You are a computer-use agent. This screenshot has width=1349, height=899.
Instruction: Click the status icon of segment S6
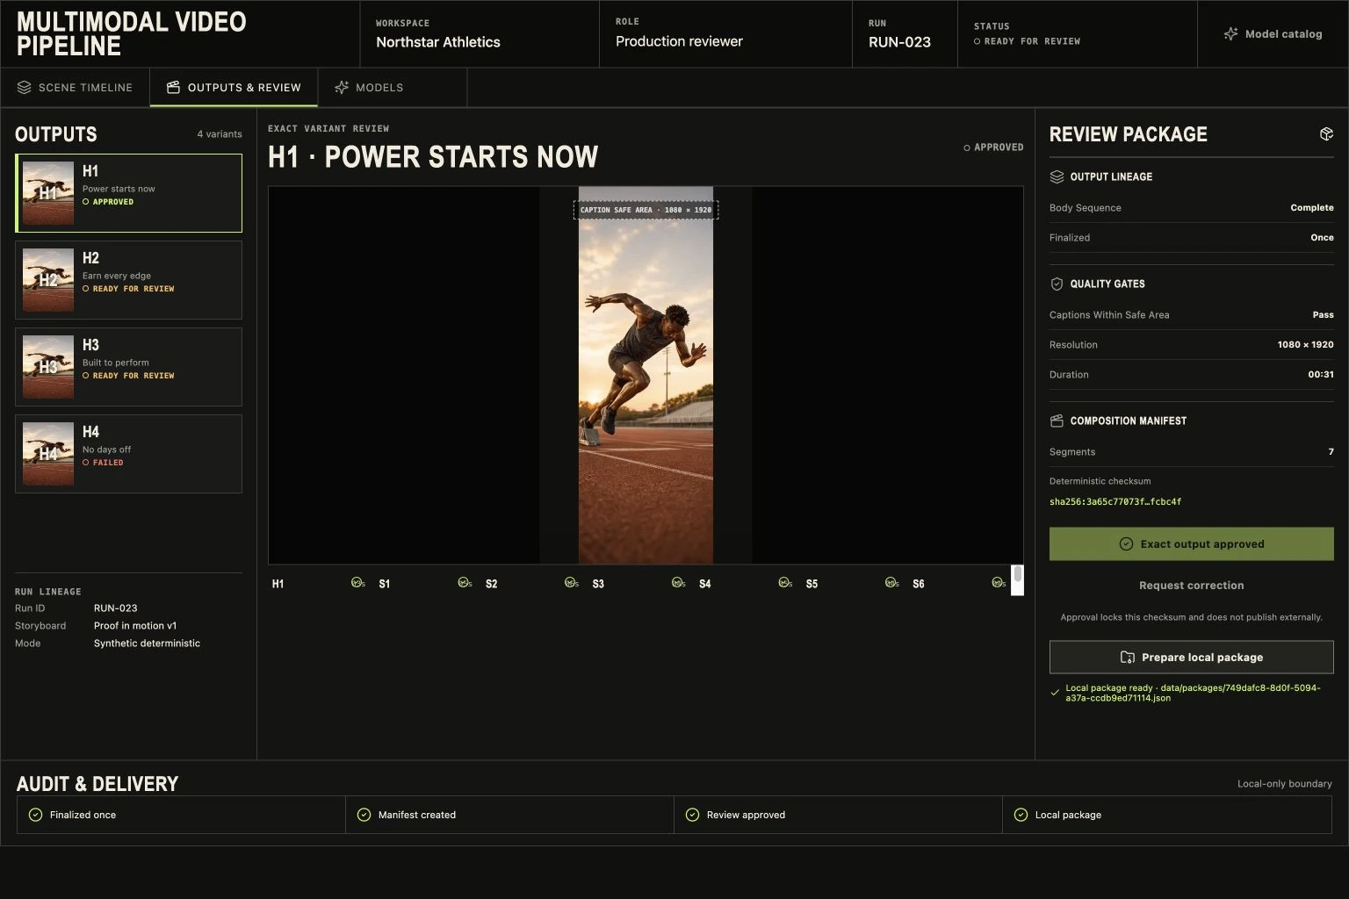coord(999,583)
